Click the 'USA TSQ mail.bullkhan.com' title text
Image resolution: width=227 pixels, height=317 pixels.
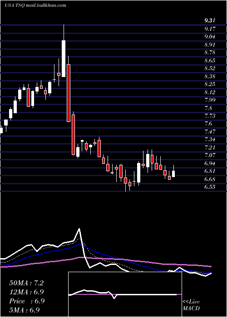(x=35, y=5)
